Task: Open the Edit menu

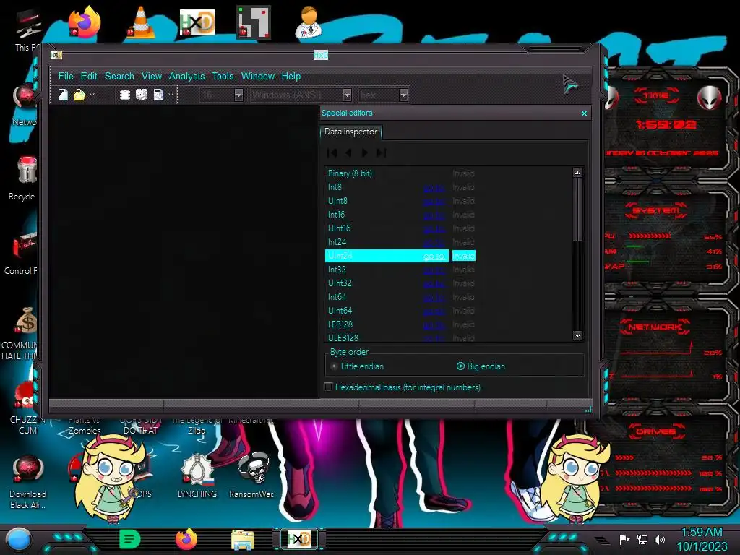Action: (89, 77)
